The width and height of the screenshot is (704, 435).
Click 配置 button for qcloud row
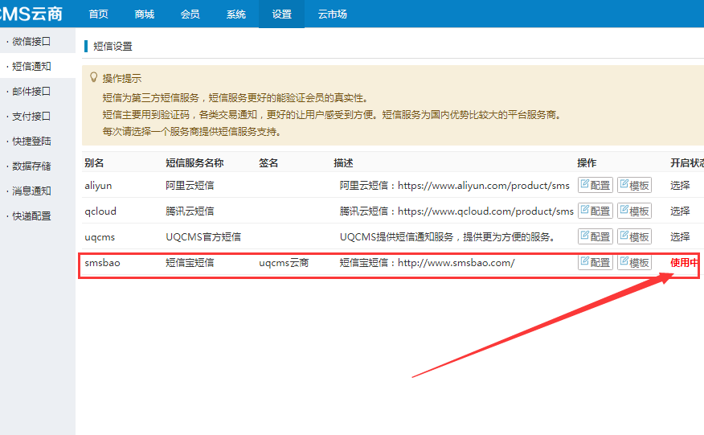(x=596, y=211)
